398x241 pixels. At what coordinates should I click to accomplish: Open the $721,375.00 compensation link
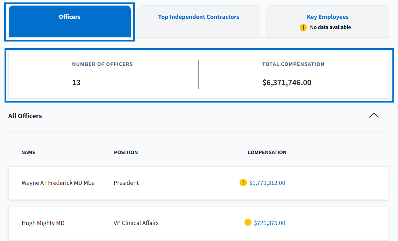click(x=269, y=223)
